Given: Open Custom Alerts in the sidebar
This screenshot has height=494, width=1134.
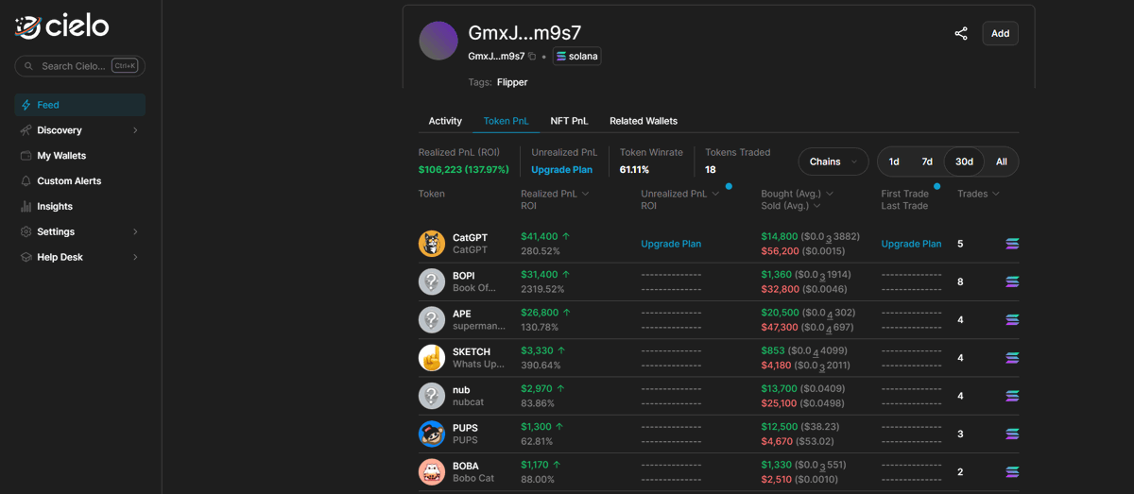Looking at the screenshot, I should 80,181.
